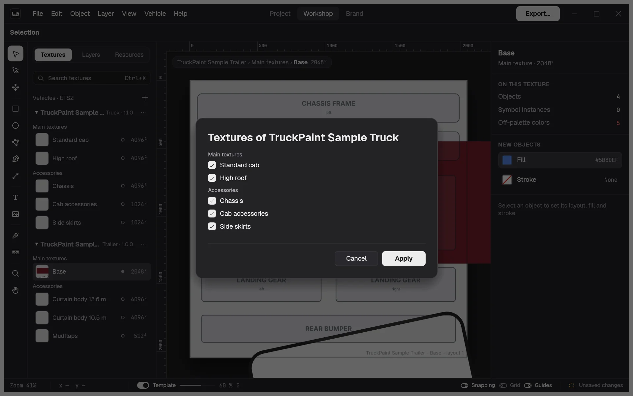The height and width of the screenshot is (396, 633).
Task: Select the Pattern lines tool
Action: pos(15,252)
